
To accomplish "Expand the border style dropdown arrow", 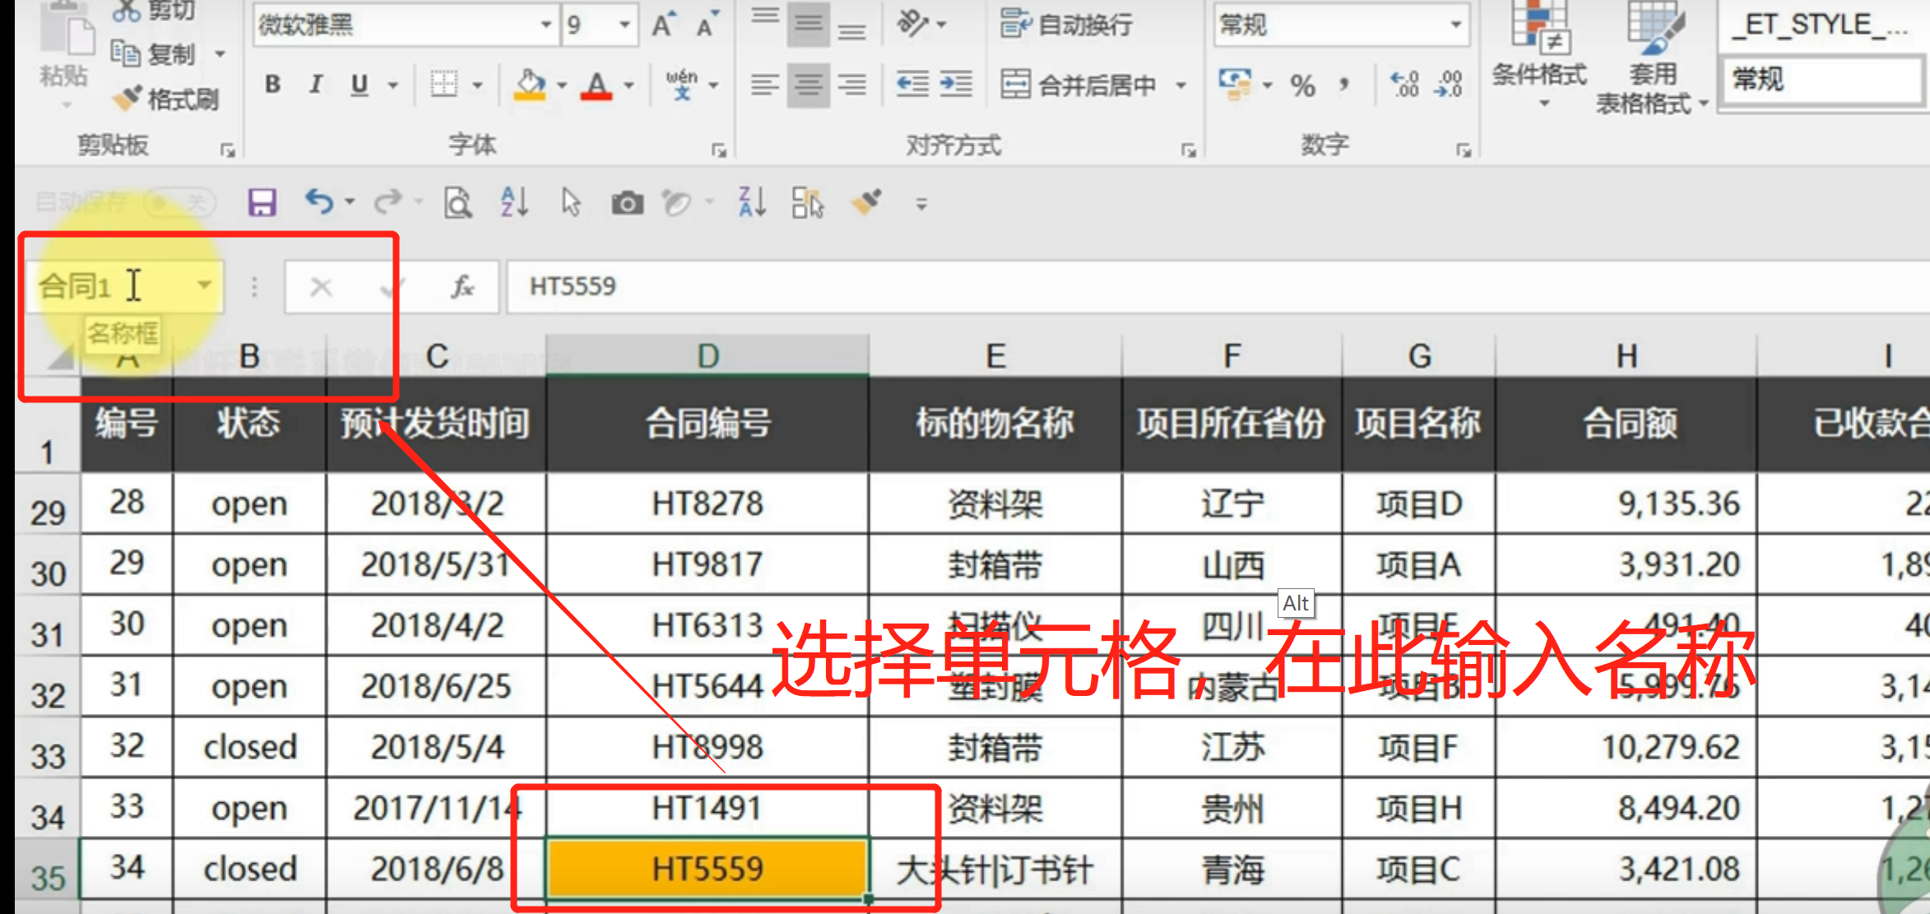I will (x=479, y=83).
